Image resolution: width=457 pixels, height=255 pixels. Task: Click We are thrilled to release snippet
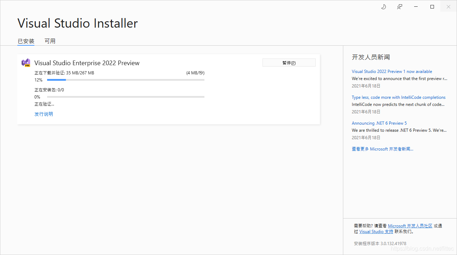pyautogui.click(x=399, y=130)
